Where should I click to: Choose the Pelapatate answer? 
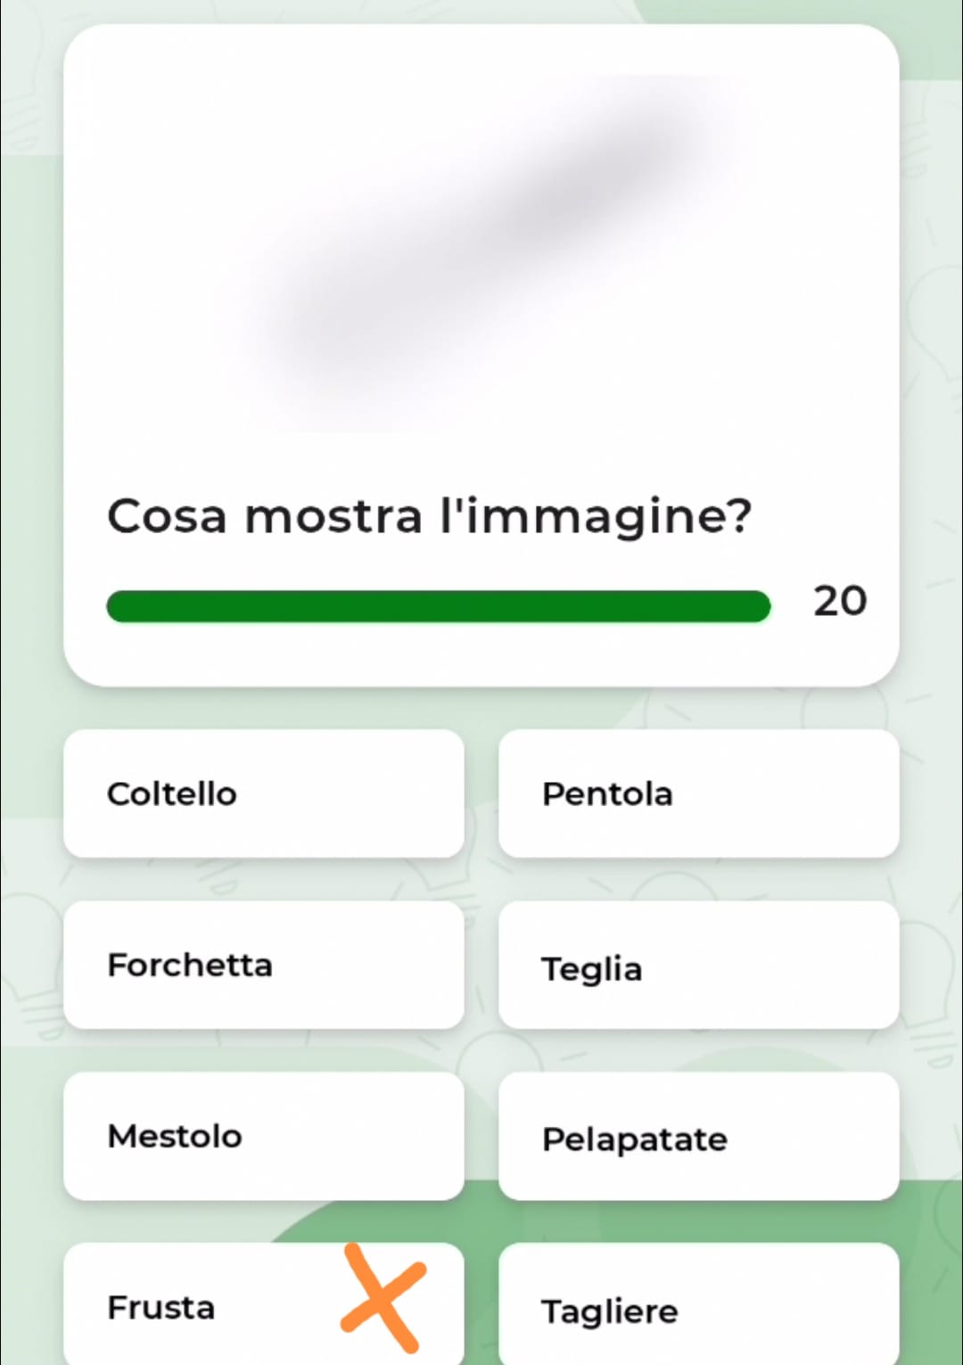pyautogui.click(x=698, y=1138)
